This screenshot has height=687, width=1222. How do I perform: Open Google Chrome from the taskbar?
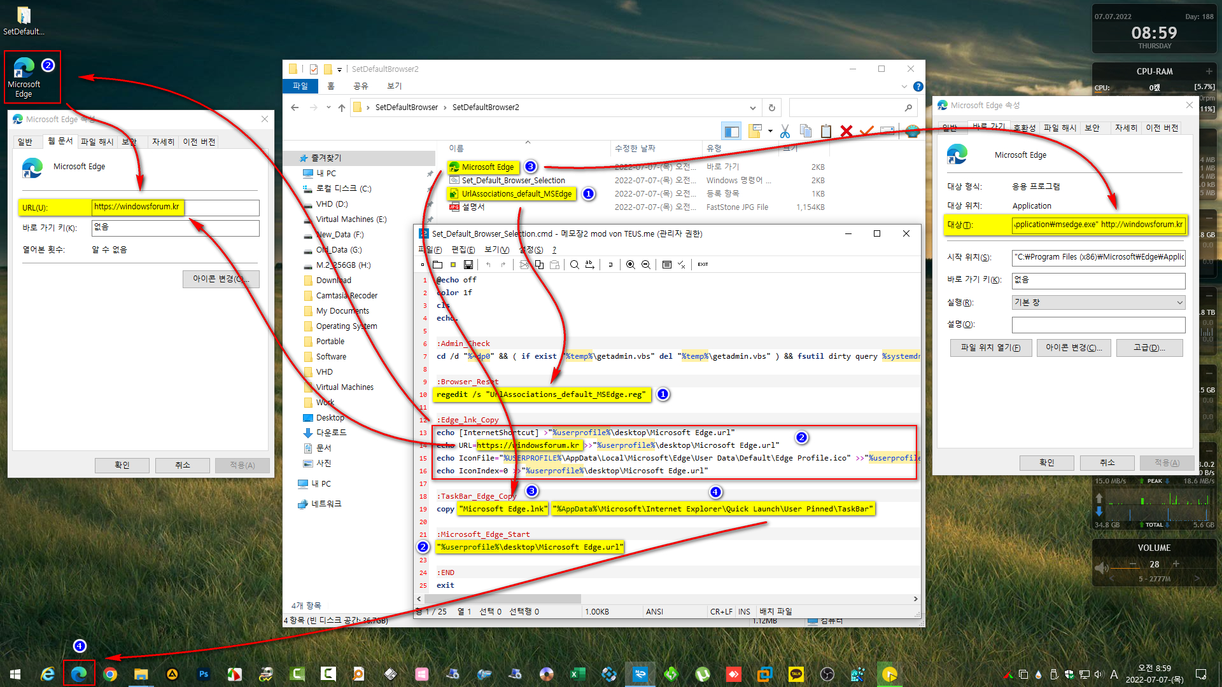110,674
